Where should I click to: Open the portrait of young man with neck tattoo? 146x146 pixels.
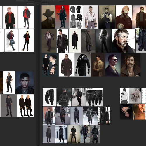coord(25,83)
